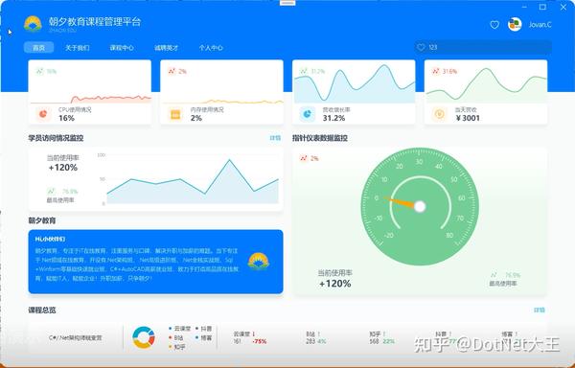Screen dimensions: 575x368
Task: Click the 详情 link for 学员访问情况监控
Action: click(275, 138)
